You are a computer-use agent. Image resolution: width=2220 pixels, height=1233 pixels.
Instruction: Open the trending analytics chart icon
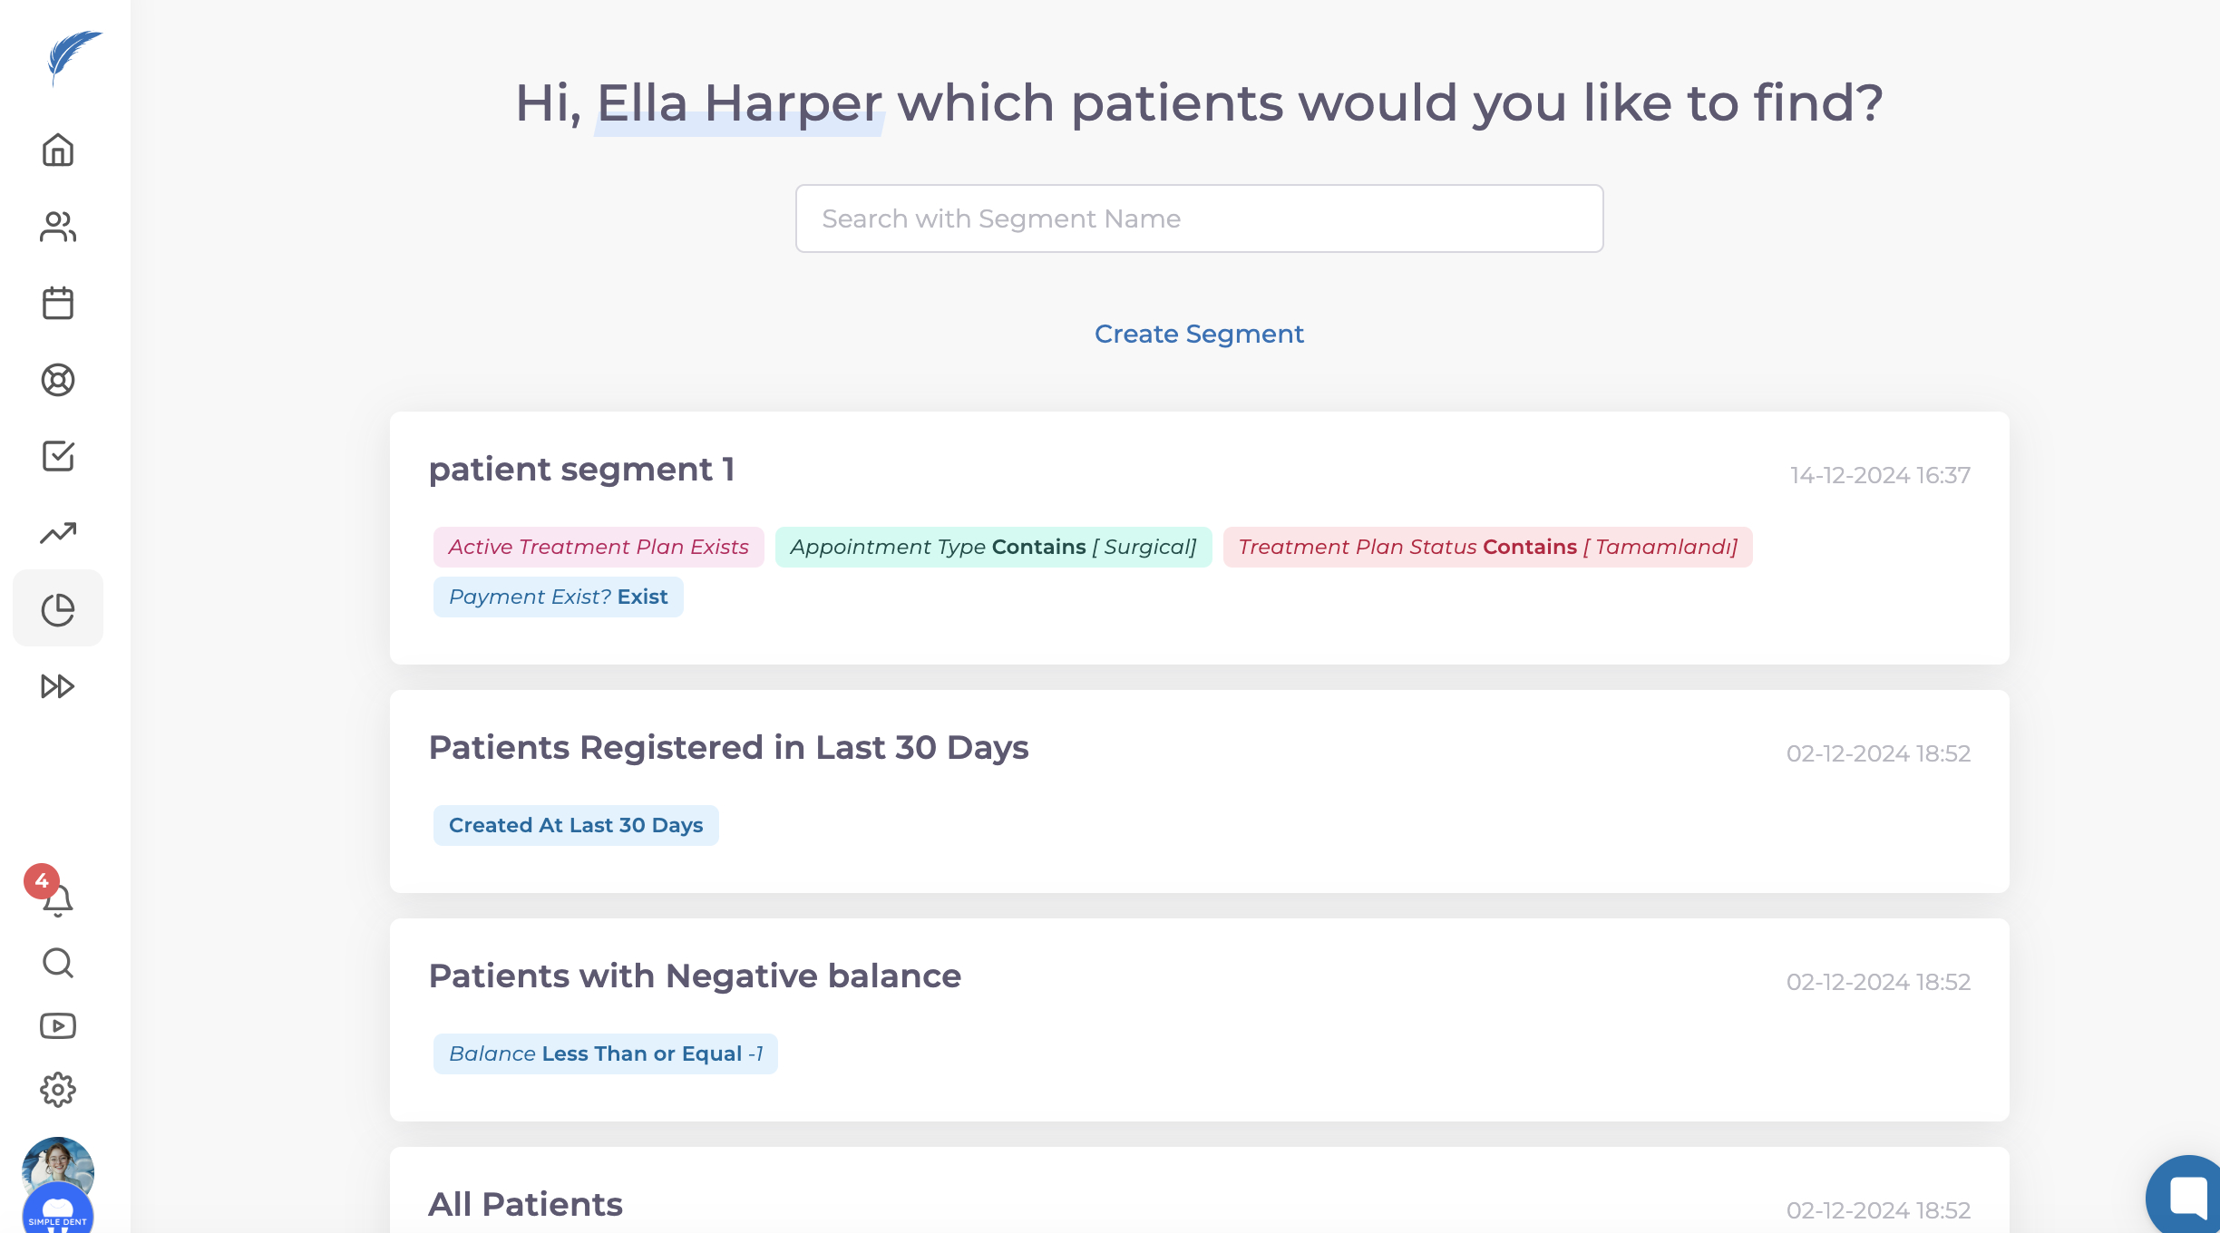point(58,533)
